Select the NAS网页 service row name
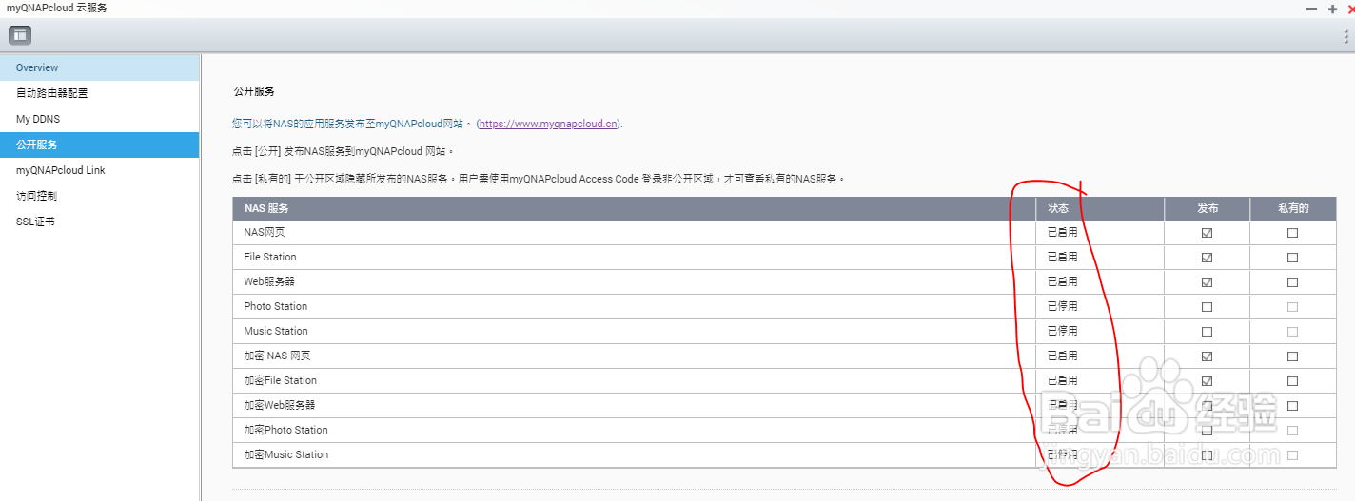 click(265, 233)
